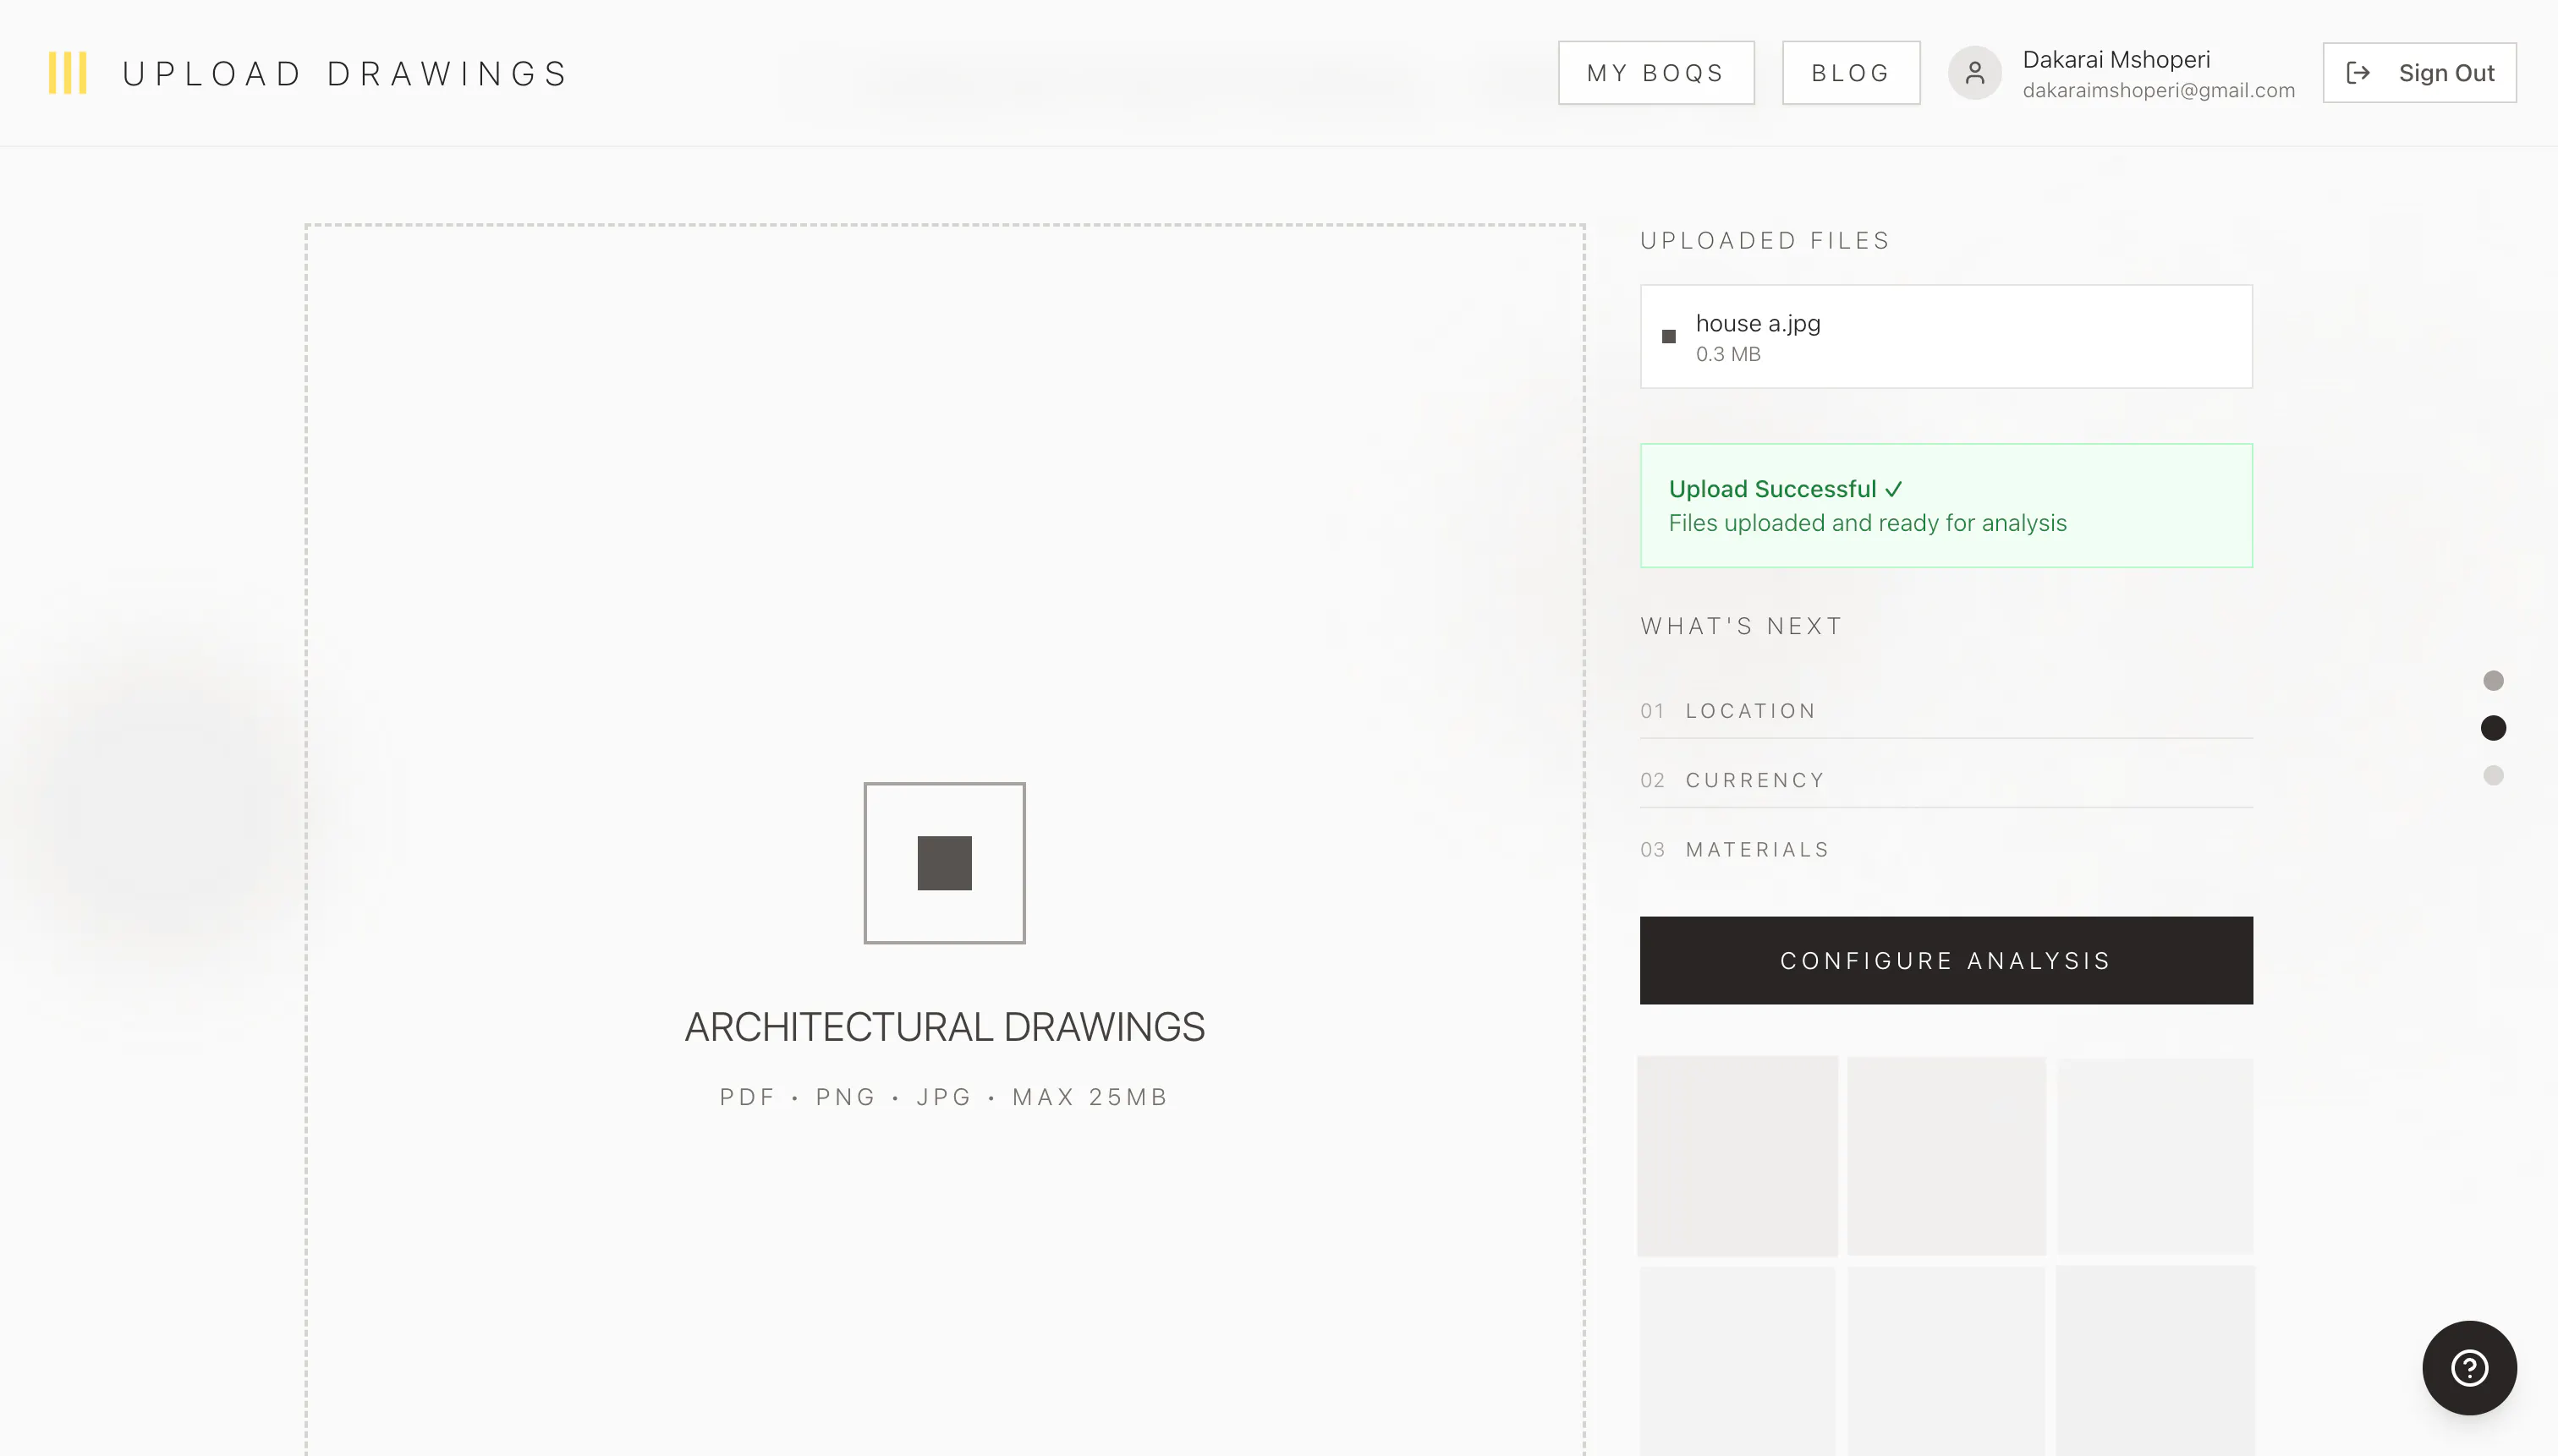The width and height of the screenshot is (2558, 1456).
Task: Open the Blog page
Action: click(x=1851, y=73)
